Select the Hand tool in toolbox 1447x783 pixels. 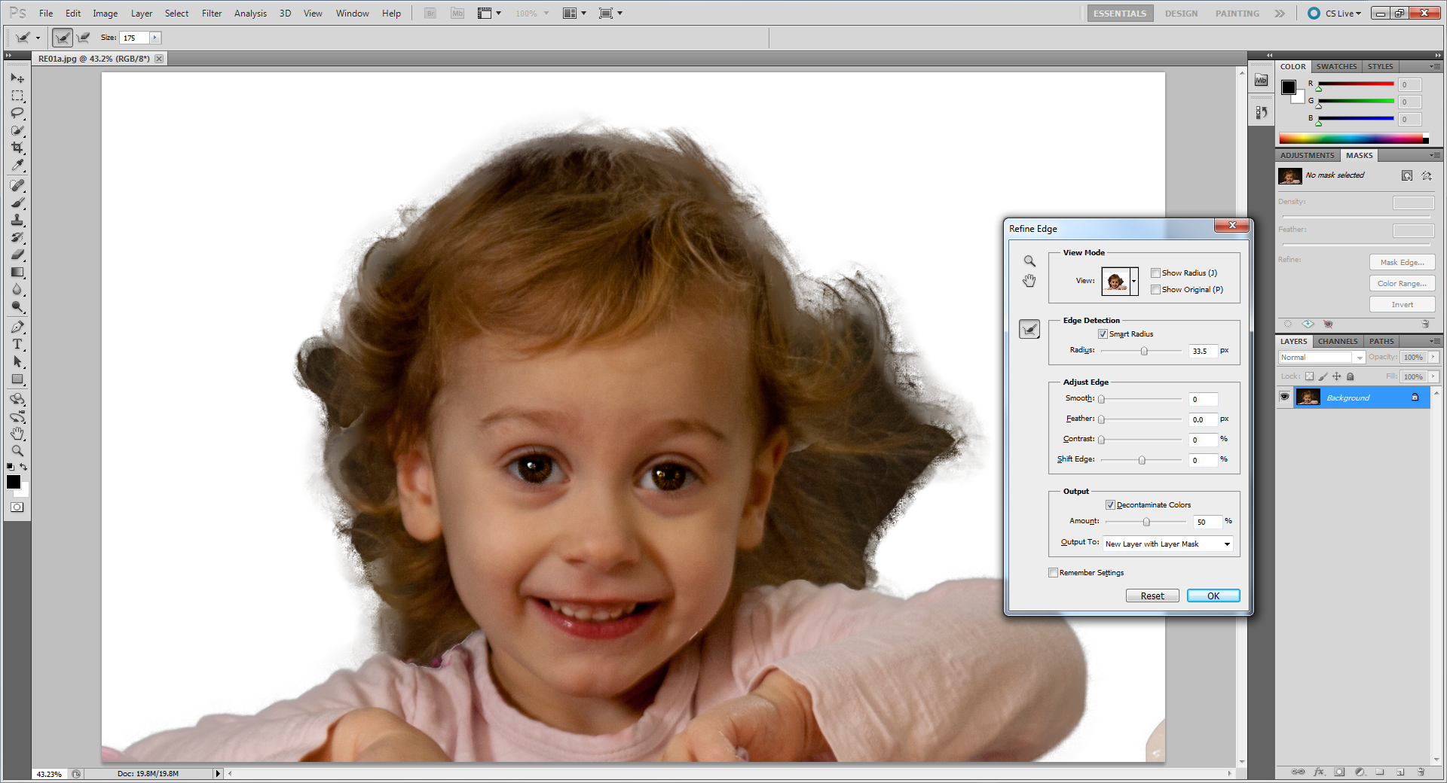17,434
